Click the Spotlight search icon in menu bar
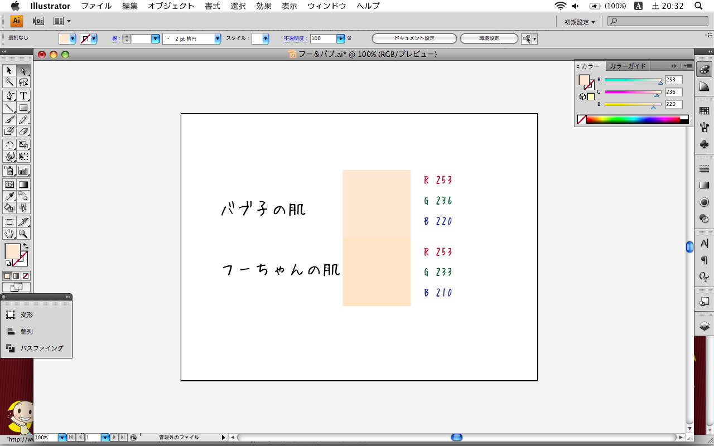This screenshot has height=446, width=714. 698,6
